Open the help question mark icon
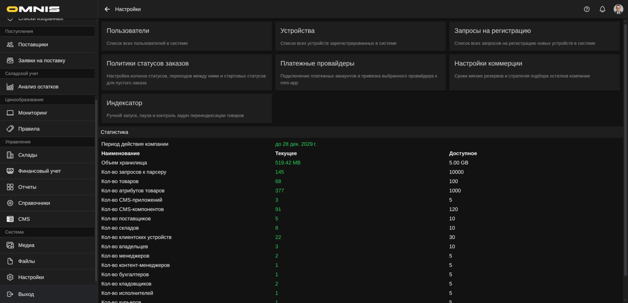Image resolution: width=628 pixels, height=303 pixels. 587,9
